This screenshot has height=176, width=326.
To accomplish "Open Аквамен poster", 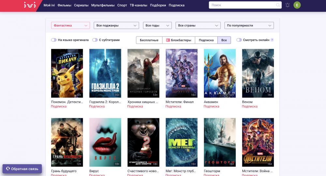I will 220,73.
